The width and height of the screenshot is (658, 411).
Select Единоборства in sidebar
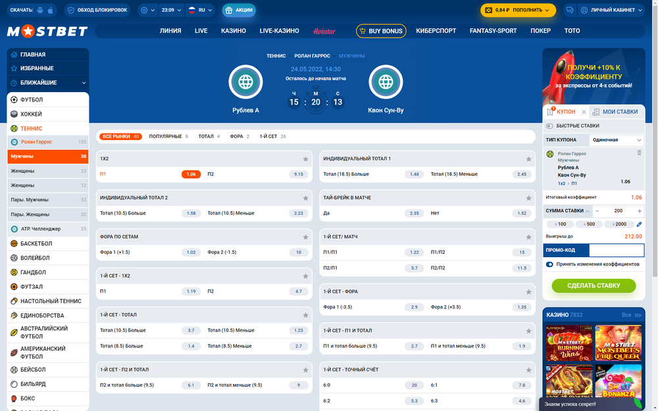48,316
